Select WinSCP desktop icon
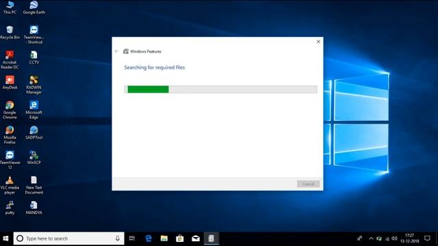 34,158
